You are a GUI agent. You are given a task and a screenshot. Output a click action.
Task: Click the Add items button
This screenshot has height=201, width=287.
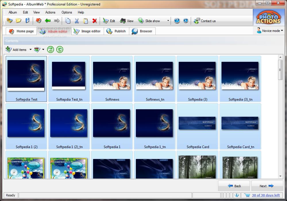point(16,49)
